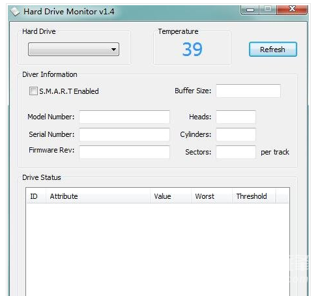
Task: Click the Cylinders text field
Action: pos(236,134)
